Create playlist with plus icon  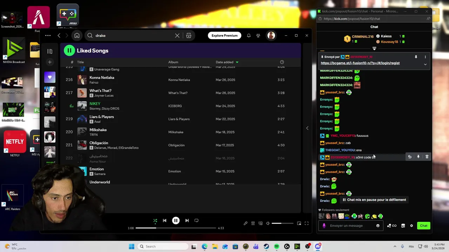(50, 62)
